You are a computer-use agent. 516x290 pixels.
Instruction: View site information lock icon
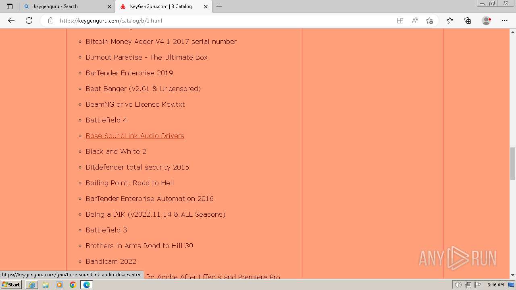coord(51,21)
